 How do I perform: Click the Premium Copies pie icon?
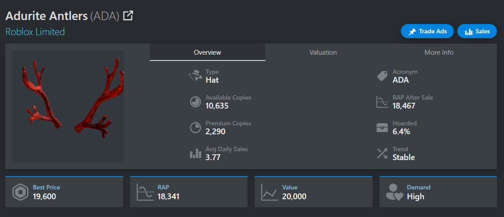(x=196, y=128)
